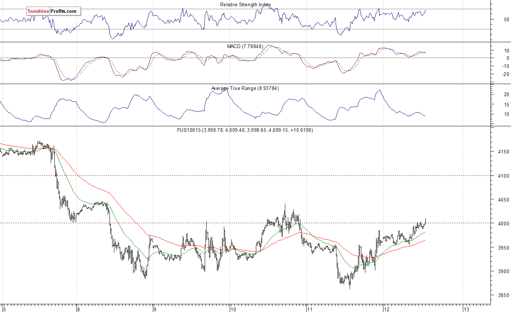Click the MACD -20 axis label
Image resolution: width=511 pixels, height=312 pixels.
(x=505, y=74)
